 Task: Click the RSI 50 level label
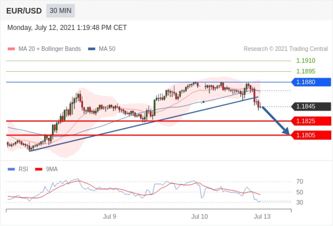300,192
